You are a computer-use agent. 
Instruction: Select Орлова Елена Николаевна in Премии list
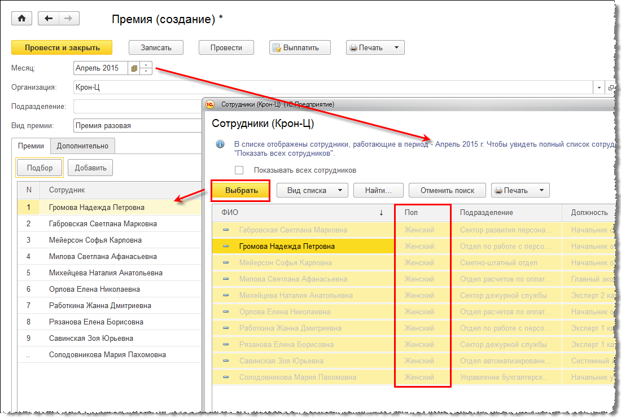click(x=95, y=289)
